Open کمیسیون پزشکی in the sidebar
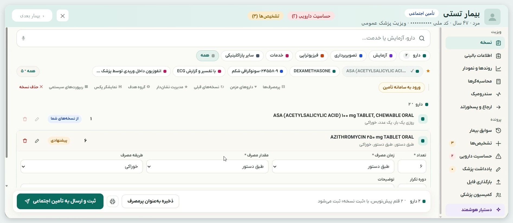Image resolution: width=513 pixels, height=223 pixels. 475,195
